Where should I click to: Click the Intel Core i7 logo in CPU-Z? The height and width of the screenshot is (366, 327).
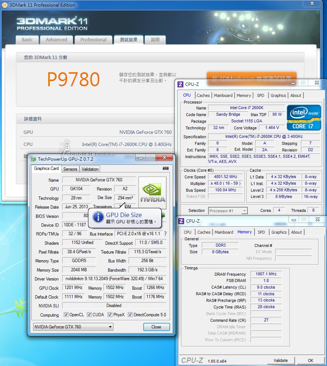pos(304,118)
